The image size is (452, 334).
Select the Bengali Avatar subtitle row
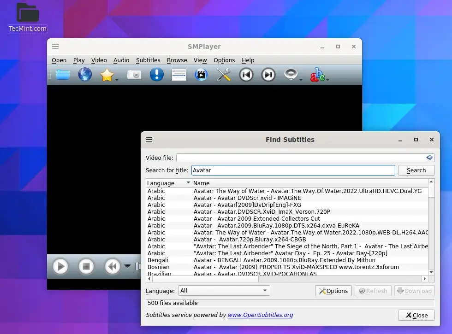(287, 260)
